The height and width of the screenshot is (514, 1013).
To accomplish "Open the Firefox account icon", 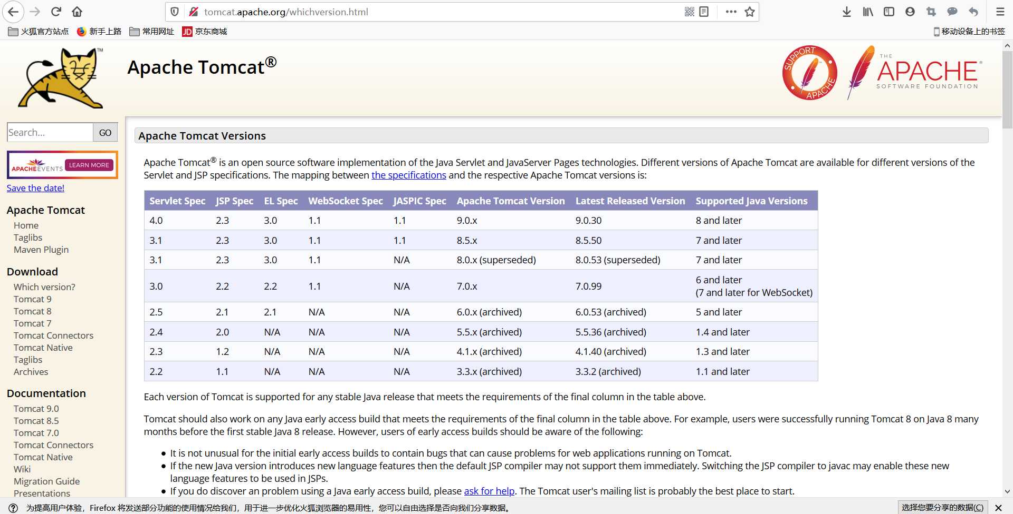I will (x=910, y=12).
